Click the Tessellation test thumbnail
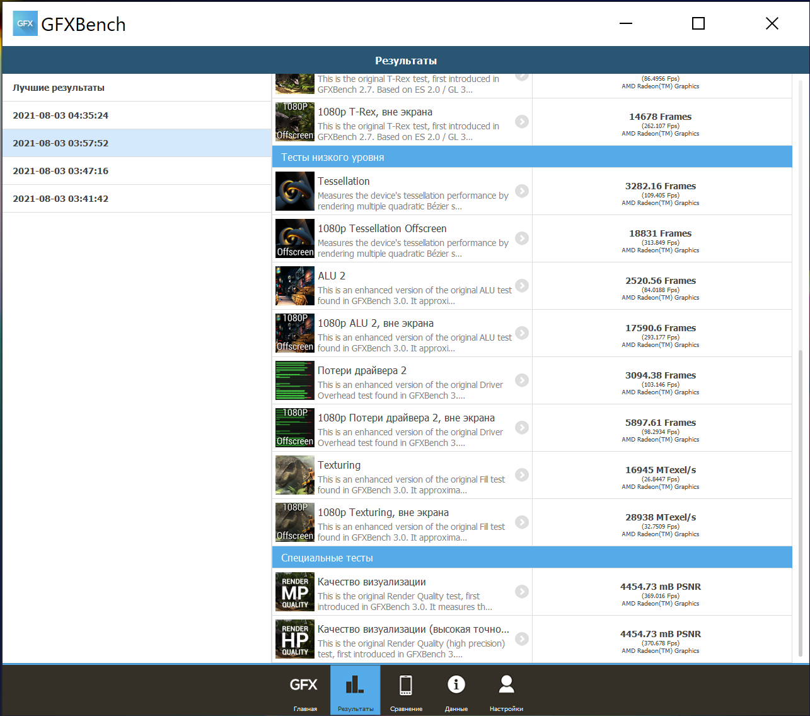The height and width of the screenshot is (716, 810). (295, 191)
